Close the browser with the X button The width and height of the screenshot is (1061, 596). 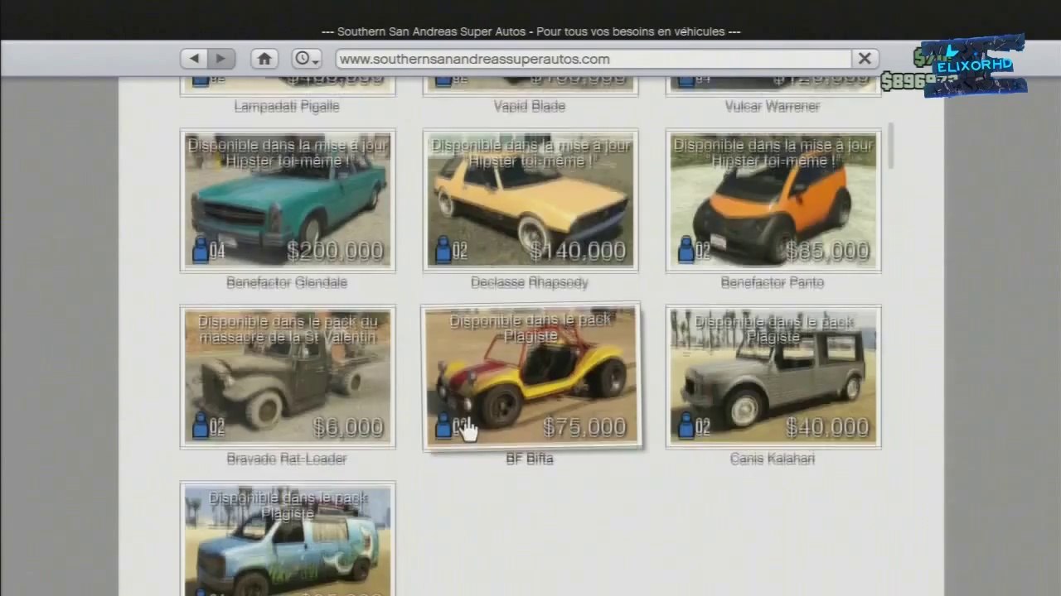click(x=865, y=59)
